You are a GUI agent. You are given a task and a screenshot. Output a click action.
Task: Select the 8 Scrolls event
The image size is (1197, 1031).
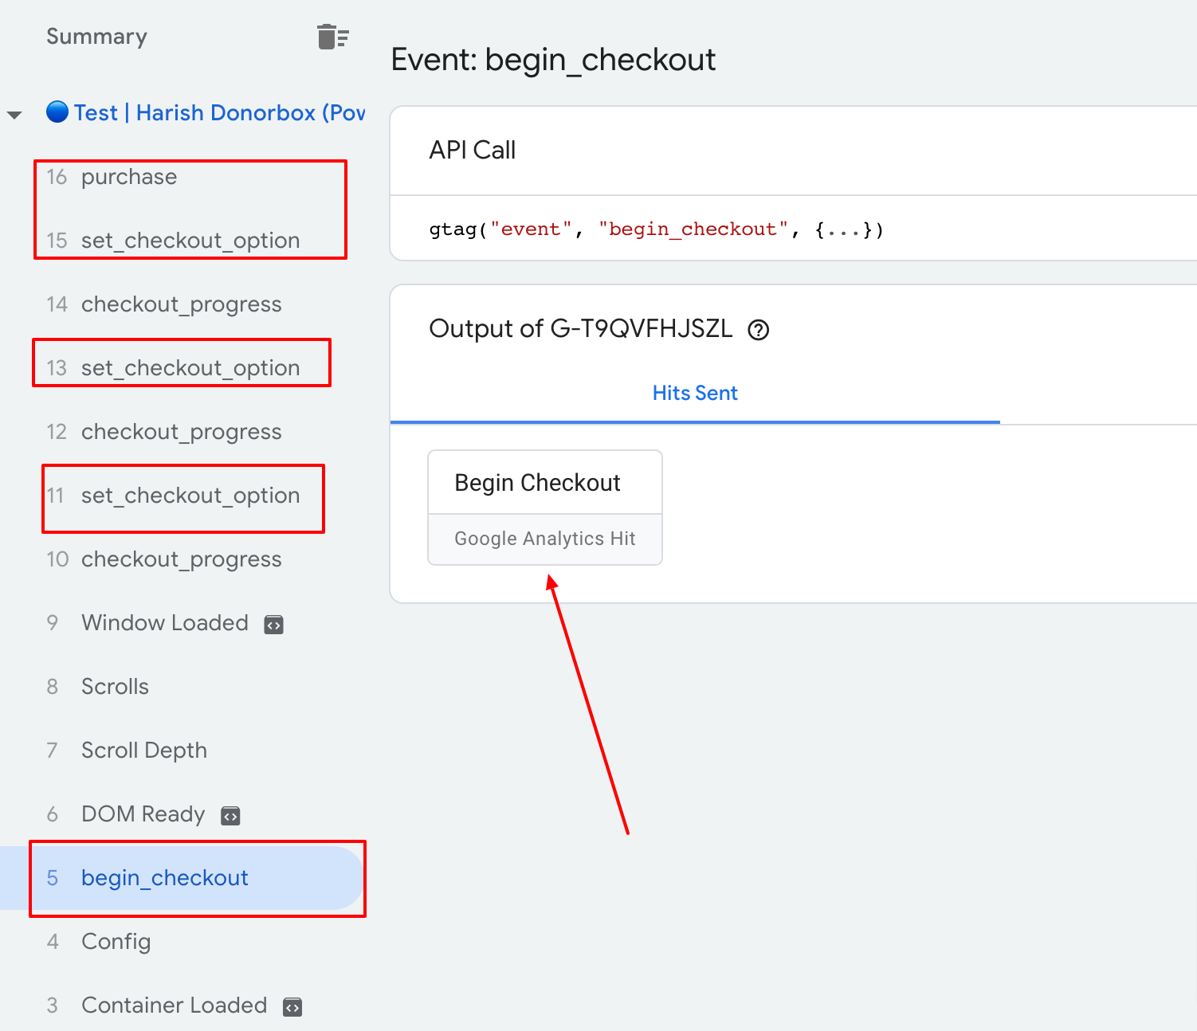coord(115,687)
